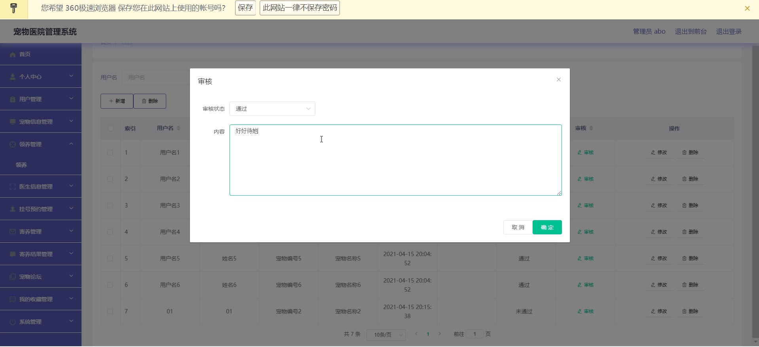
Task: Tick the checkbox for row 7
Action: click(110, 311)
